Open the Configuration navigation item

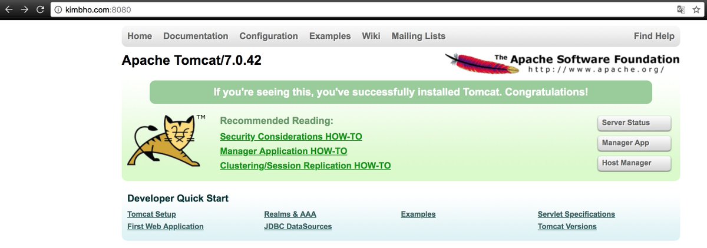pyautogui.click(x=269, y=36)
